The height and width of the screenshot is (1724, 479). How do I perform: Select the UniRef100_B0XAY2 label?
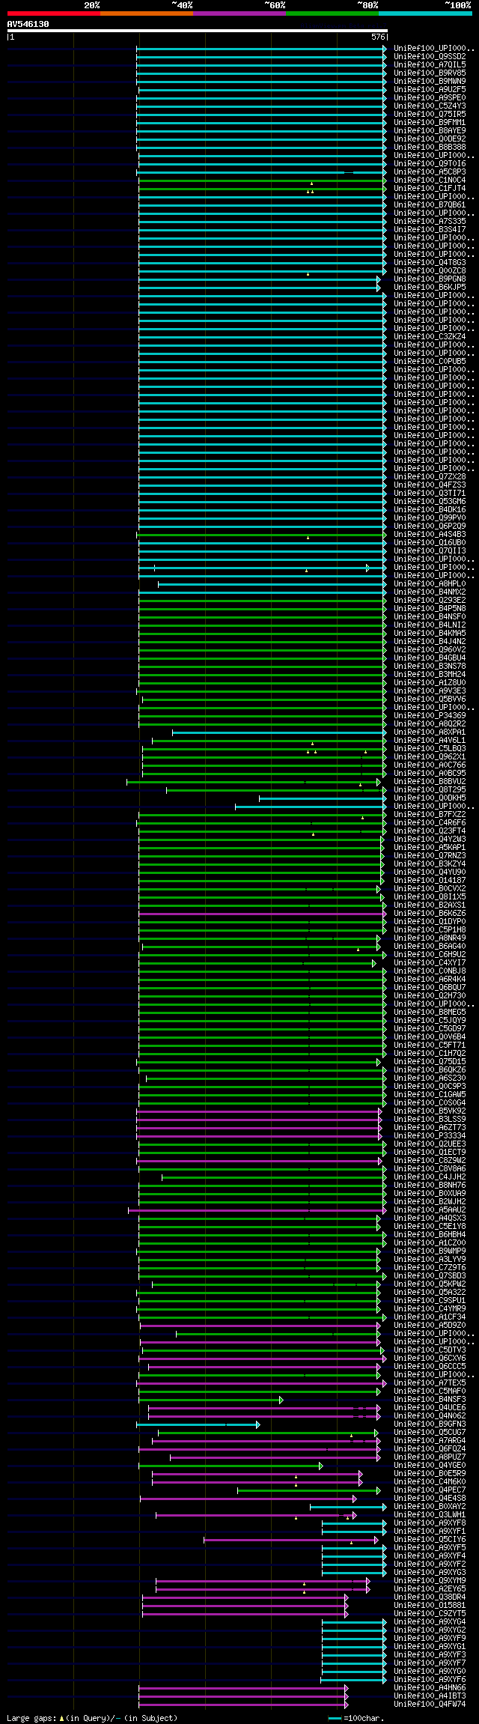point(430,1506)
